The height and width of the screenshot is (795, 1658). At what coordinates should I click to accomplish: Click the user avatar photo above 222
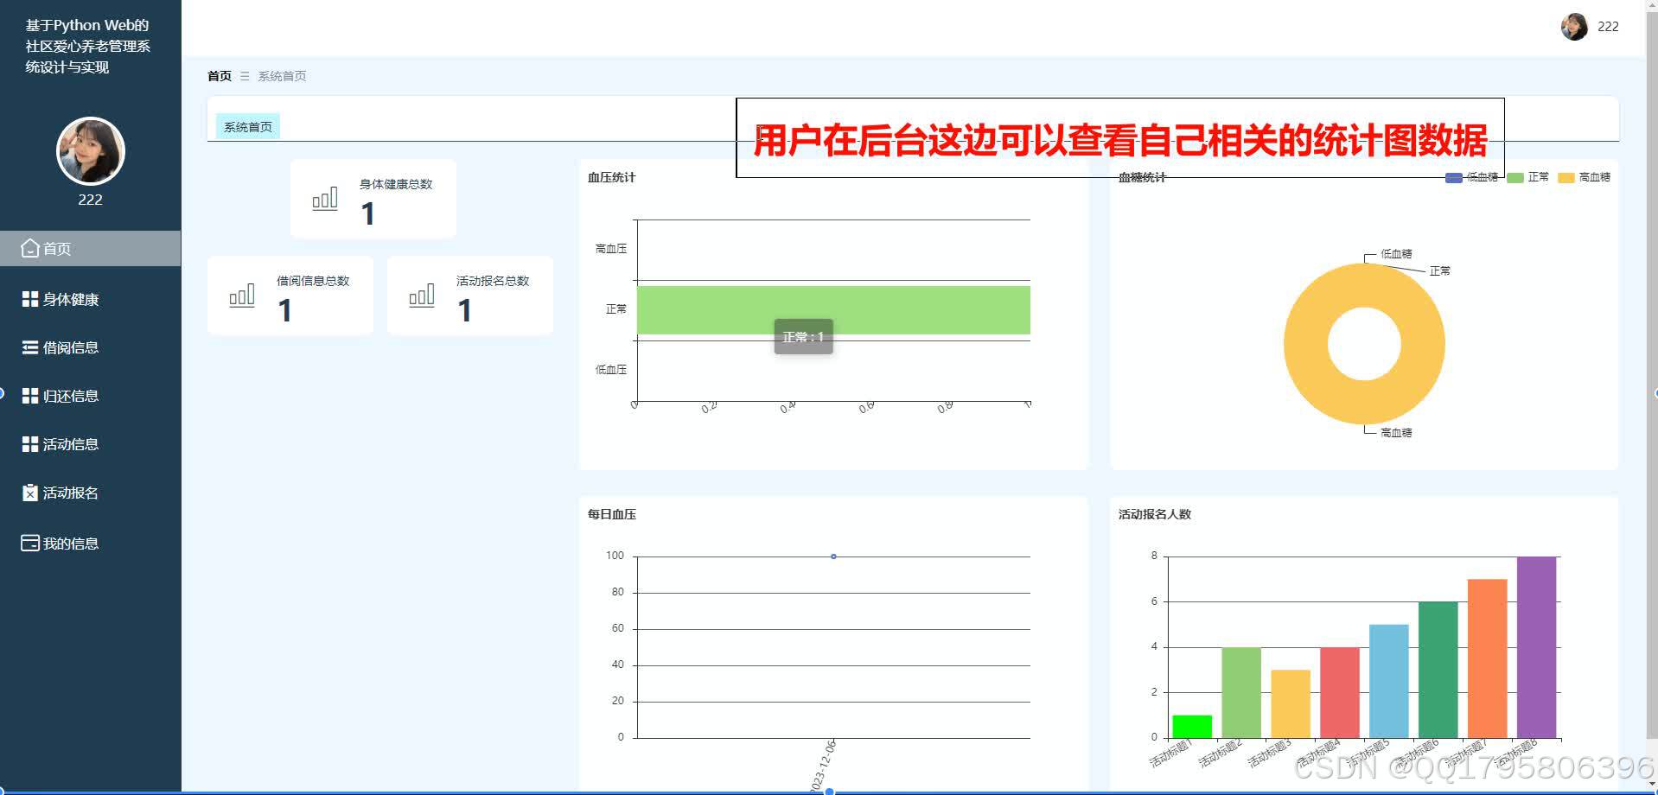(x=90, y=150)
